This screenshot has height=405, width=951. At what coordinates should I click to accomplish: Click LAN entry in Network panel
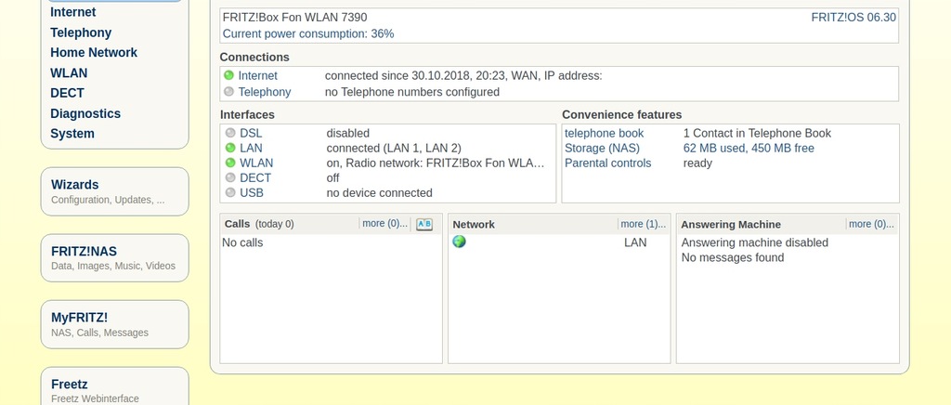pos(635,242)
